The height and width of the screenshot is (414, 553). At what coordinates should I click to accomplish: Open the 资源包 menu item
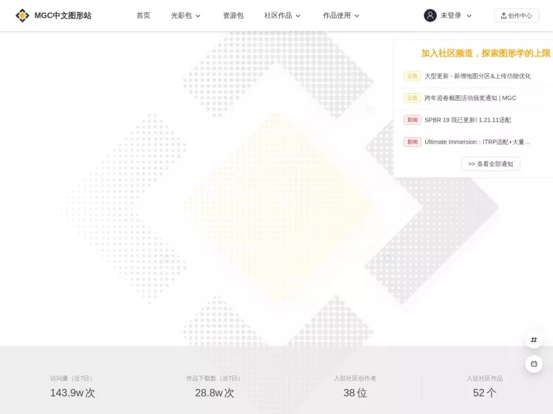click(x=233, y=15)
